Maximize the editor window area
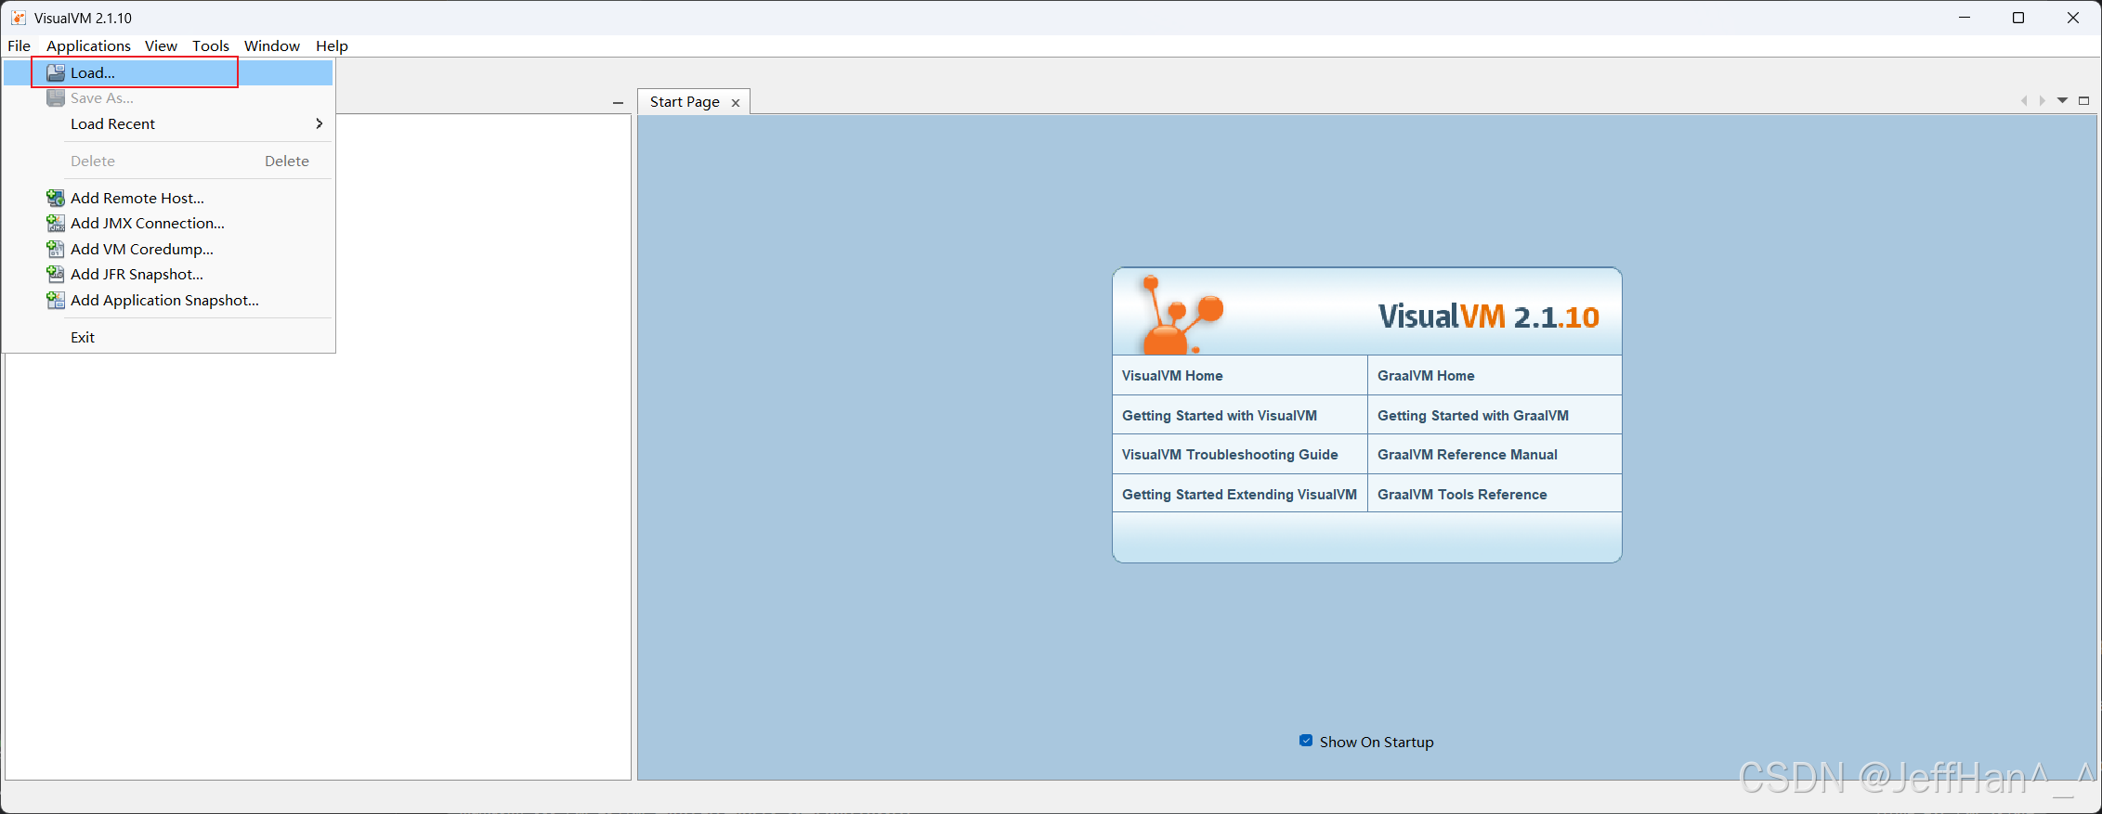Image resolution: width=2102 pixels, height=814 pixels. [2083, 100]
